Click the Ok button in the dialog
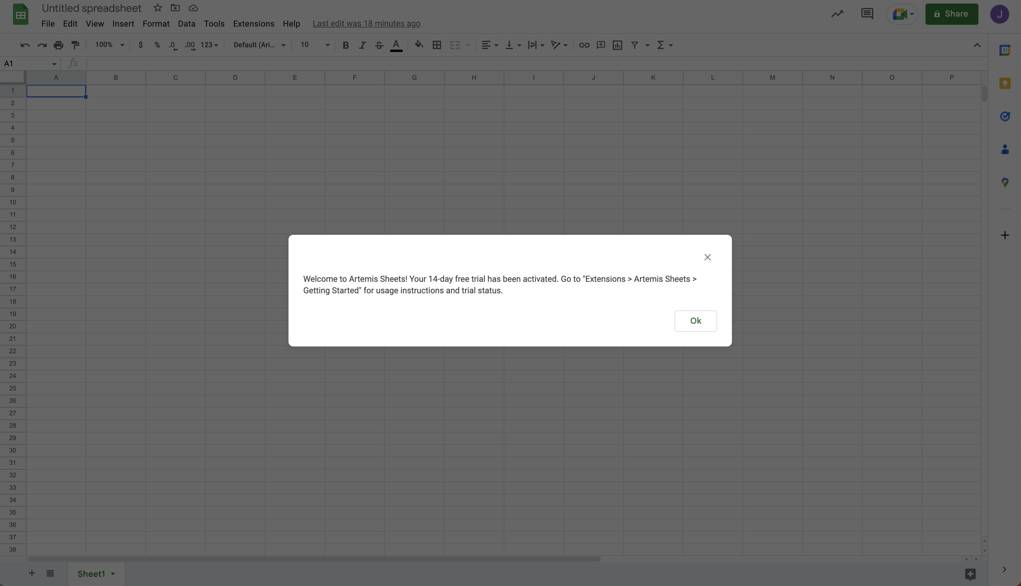The image size is (1021, 586). [x=695, y=321]
